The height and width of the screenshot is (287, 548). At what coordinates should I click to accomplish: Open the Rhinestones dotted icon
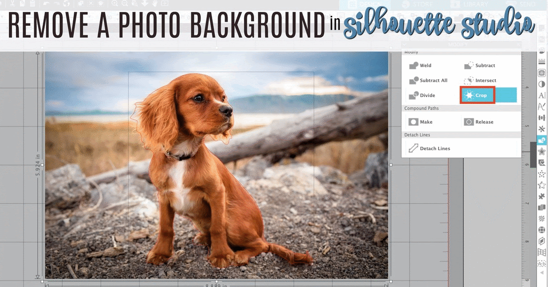(x=542, y=174)
